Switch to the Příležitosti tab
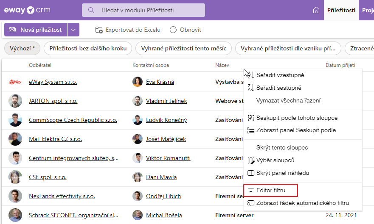This screenshot has width=374, height=224. (x=341, y=10)
